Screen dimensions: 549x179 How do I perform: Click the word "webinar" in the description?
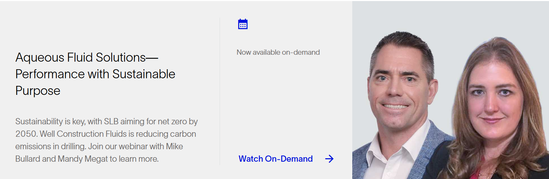133,146
